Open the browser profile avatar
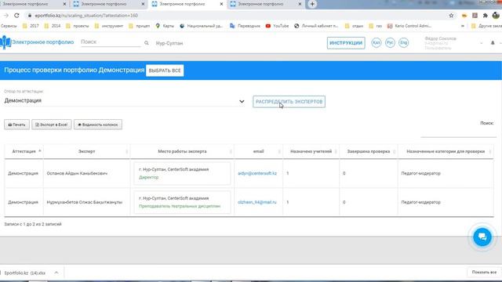Image resolution: width=502 pixels, height=282 pixels. [x=496, y=16]
